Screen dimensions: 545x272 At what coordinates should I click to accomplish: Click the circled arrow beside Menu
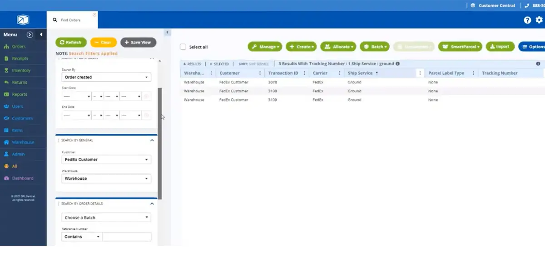(x=30, y=34)
